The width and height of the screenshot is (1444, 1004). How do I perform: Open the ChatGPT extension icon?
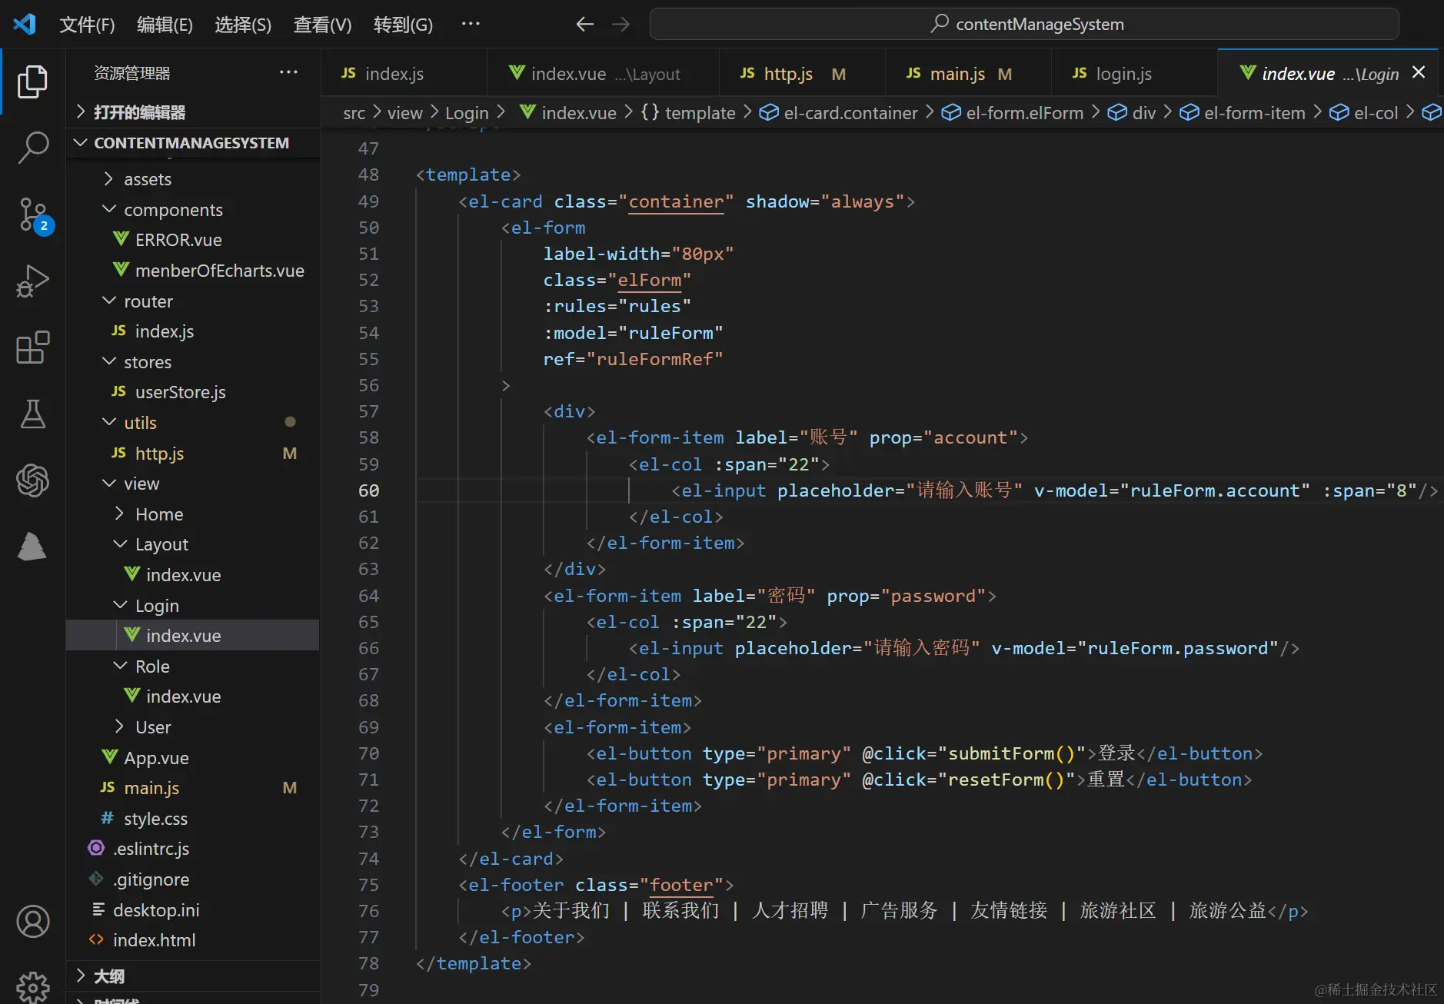coord(32,481)
